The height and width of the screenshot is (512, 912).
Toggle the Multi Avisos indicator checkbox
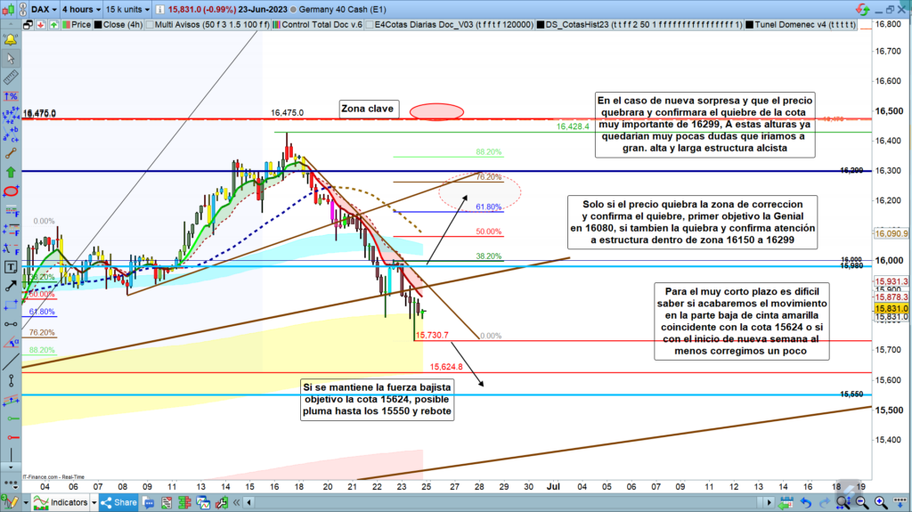(x=148, y=25)
